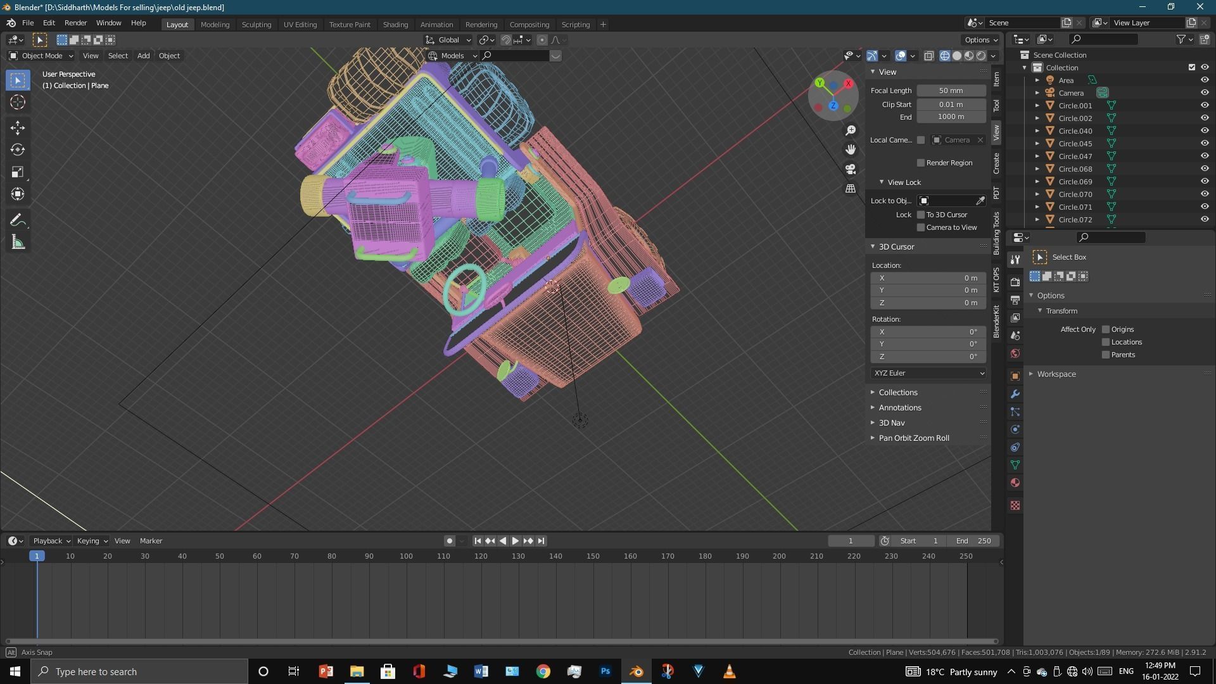
Task: Choose the Measure tool
Action: point(18,243)
